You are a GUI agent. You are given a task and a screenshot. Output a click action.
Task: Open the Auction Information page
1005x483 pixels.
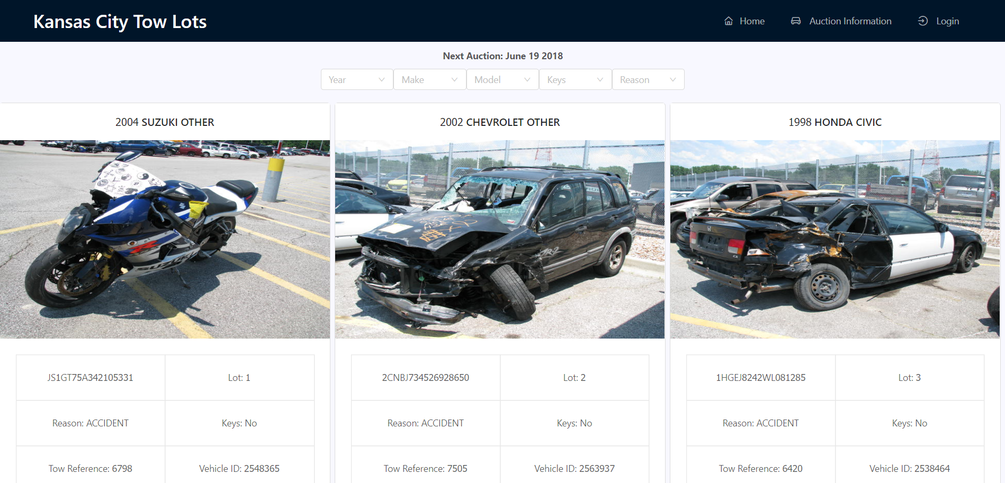(x=850, y=21)
